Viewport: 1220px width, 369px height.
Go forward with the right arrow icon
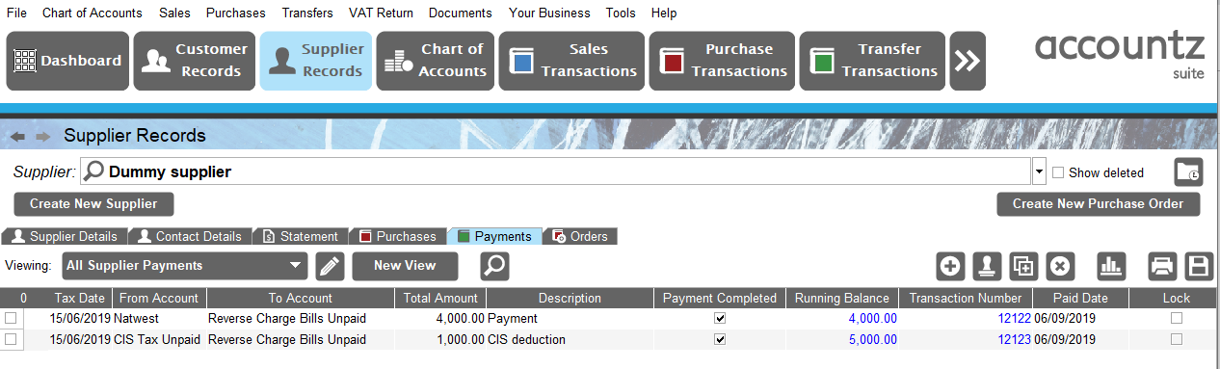pyautogui.click(x=42, y=136)
